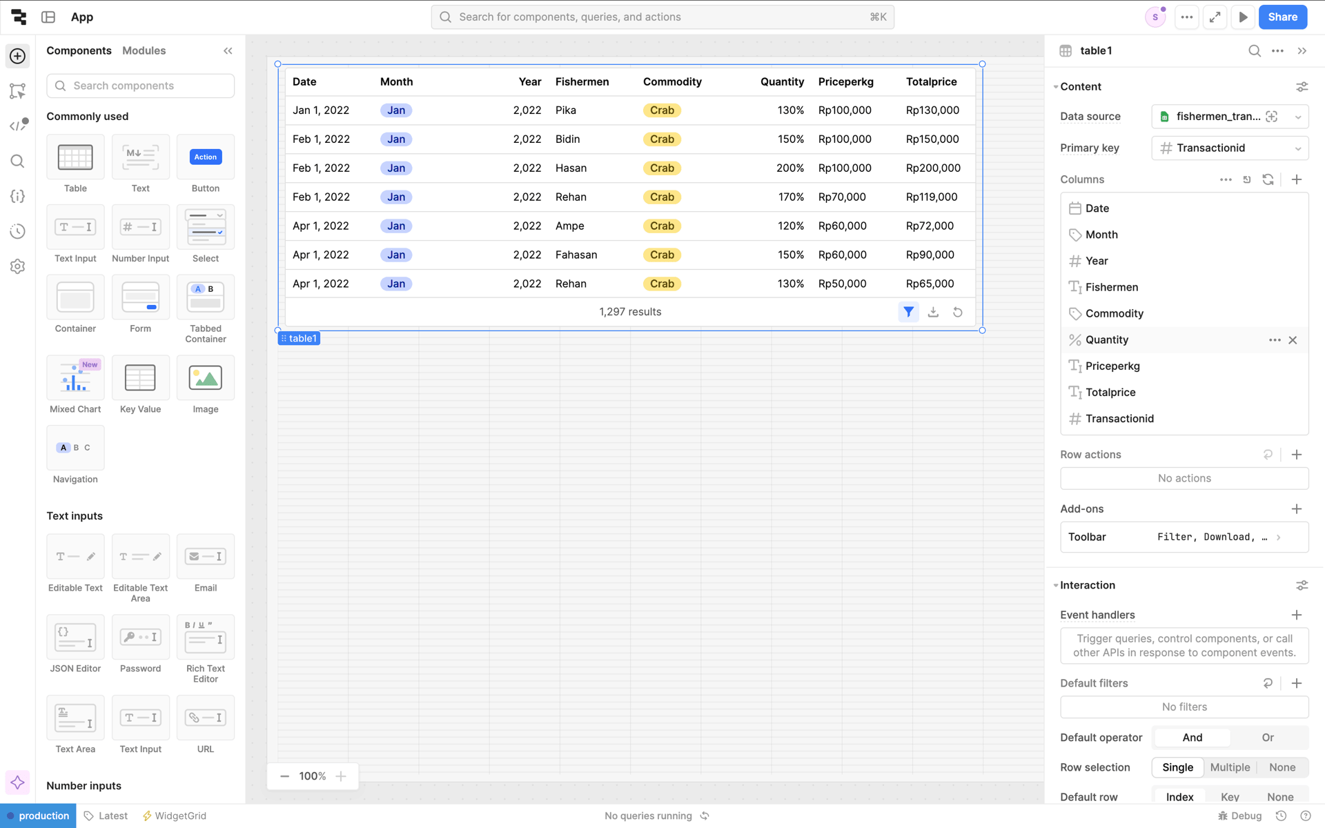
Task: Open the settings gear icon in sidebar
Action: coord(18,266)
